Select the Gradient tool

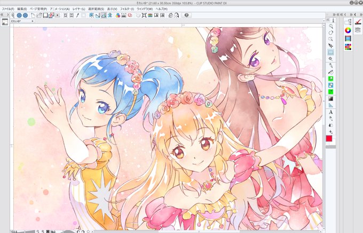point(331,99)
